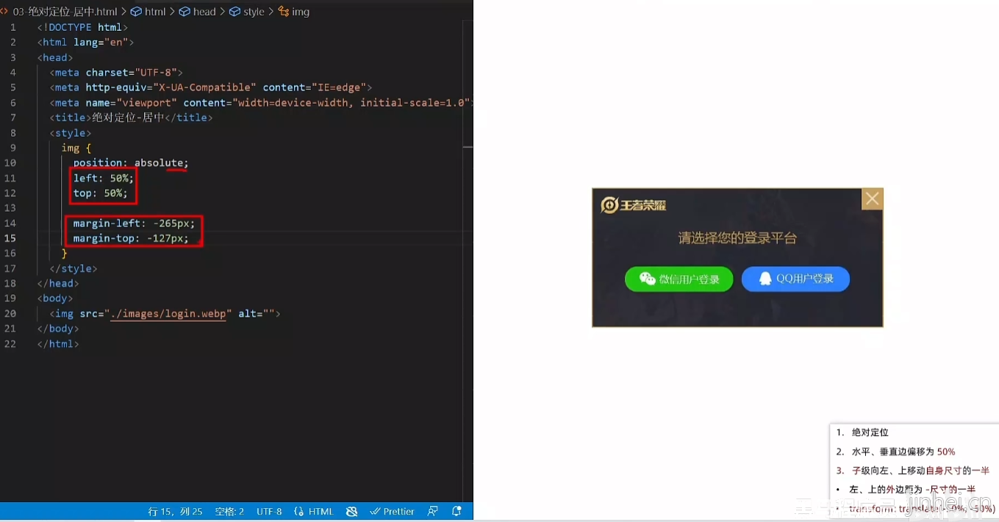This screenshot has height=522, width=999.
Task: Click the position: absolute; declaration
Action: click(x=131, y=162)
